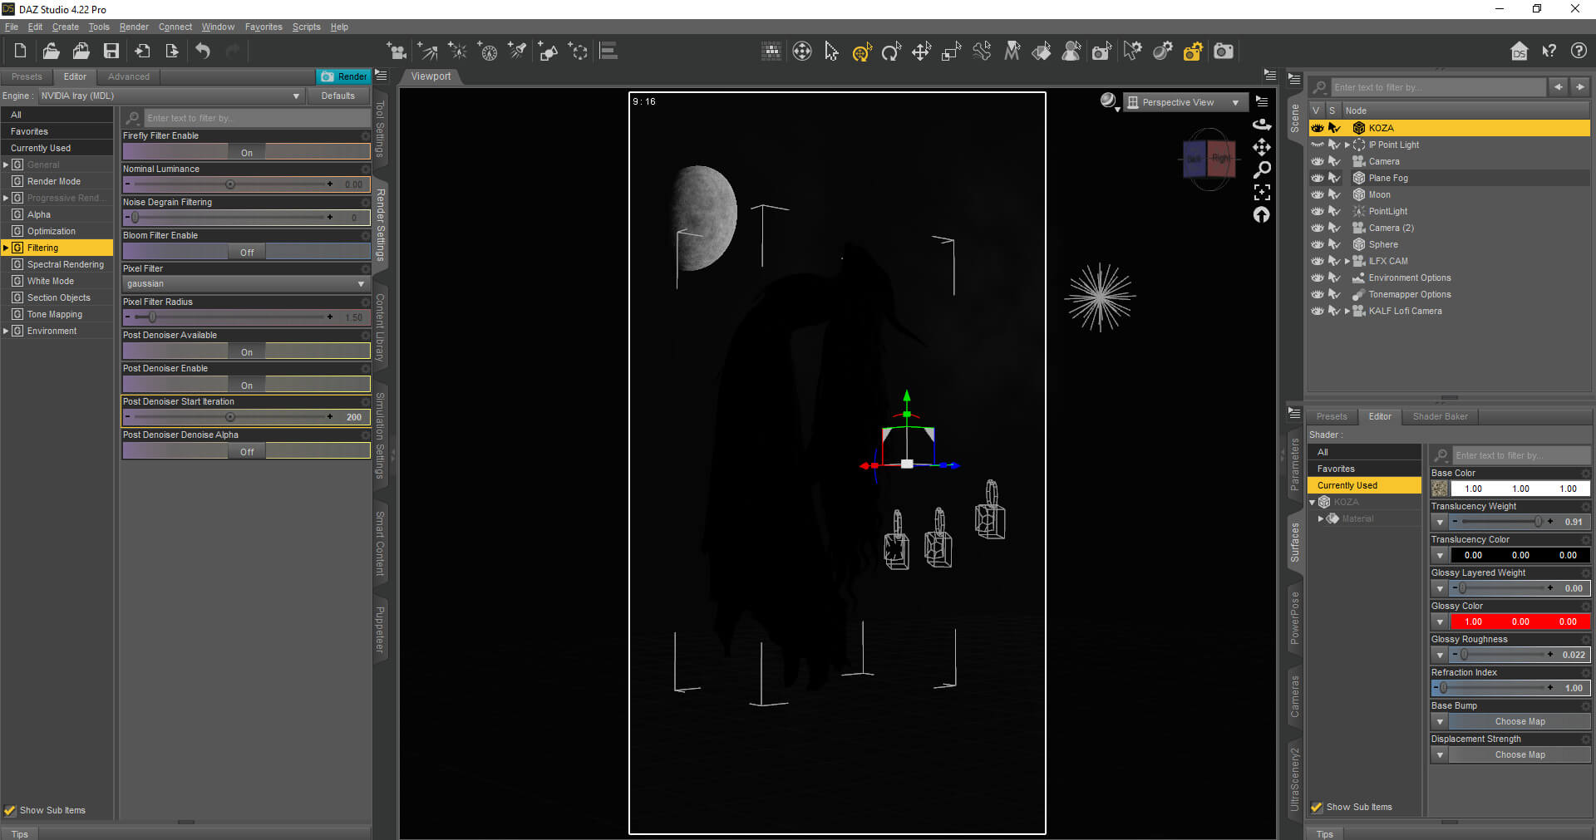Click the teal Render button
Screen dimensions: 1596x840
click(x=343, y=76)
